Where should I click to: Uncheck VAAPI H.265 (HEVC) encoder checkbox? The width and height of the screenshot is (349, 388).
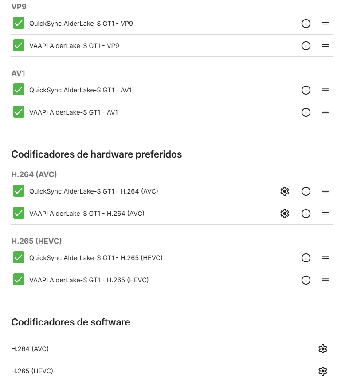click(x=19, y=280)
